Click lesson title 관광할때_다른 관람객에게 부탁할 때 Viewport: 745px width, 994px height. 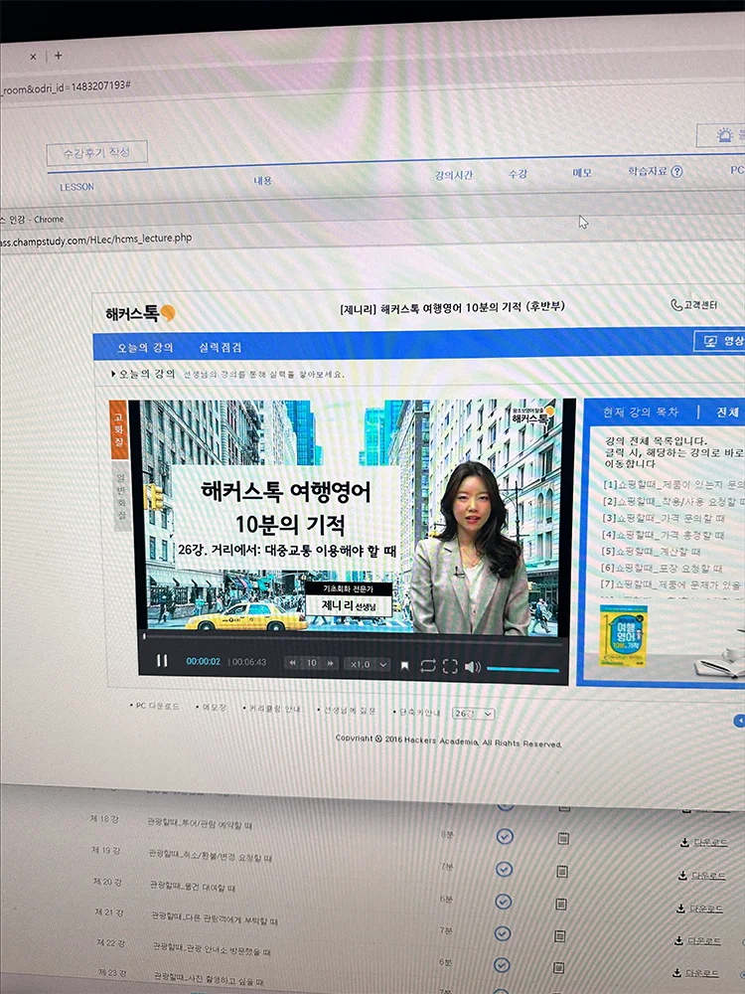[x=215, y=917]
